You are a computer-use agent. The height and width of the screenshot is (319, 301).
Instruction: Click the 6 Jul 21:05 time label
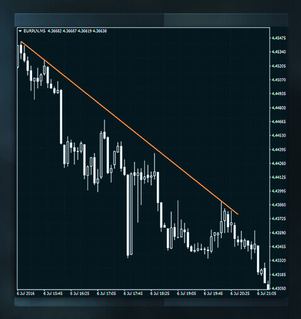[x=266, y=293]
